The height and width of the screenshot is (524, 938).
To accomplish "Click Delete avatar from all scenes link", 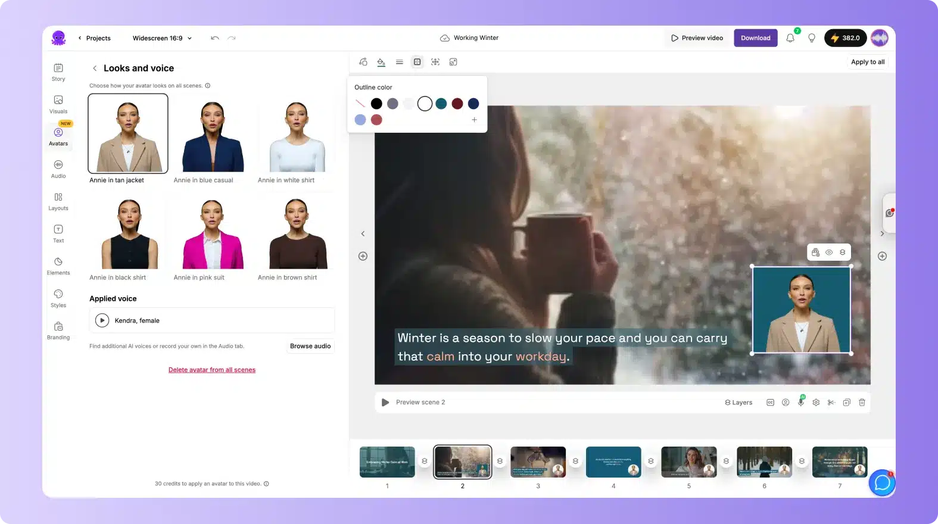I will tap(212, 370).
